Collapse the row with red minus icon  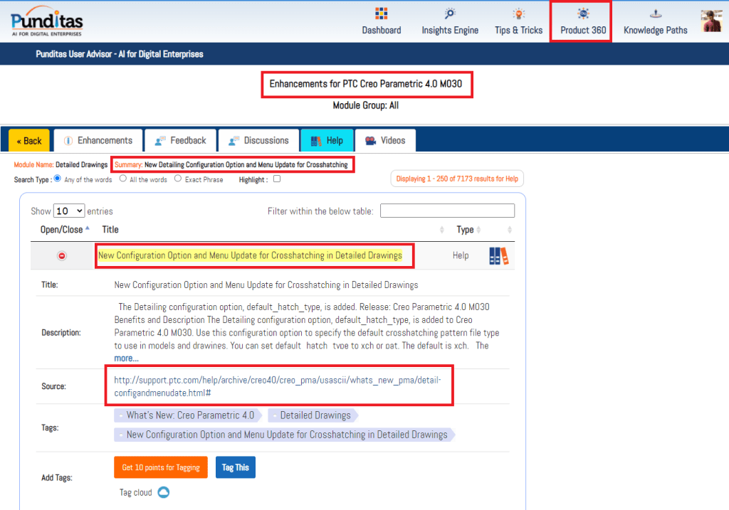pos(62,255)
